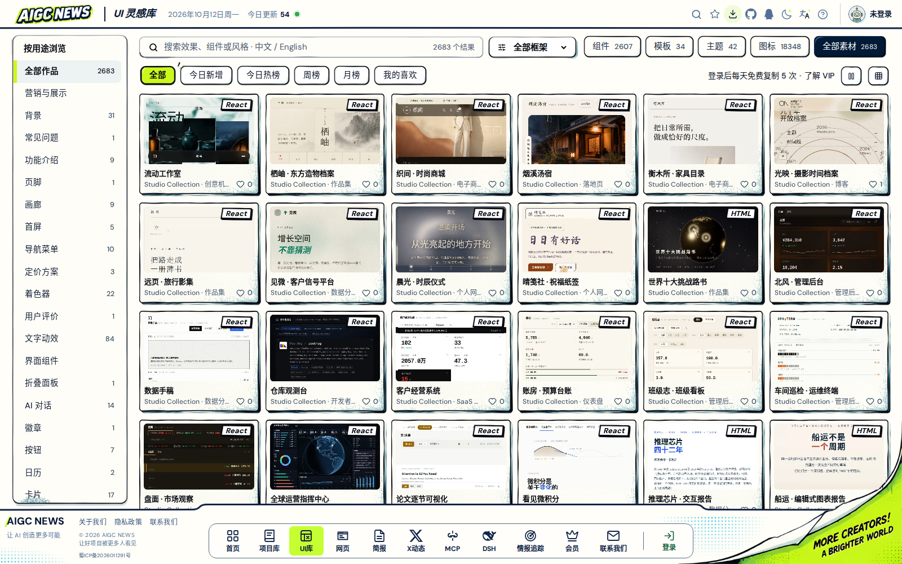The height and width of the screenshot is (564, 902).
Task: Open the 网页 bottom nav icon
Action: pyautogui.click(x=343, y=541)
